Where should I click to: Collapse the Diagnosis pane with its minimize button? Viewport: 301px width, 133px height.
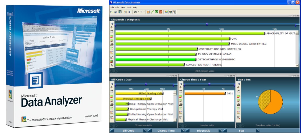pos(292,16)
